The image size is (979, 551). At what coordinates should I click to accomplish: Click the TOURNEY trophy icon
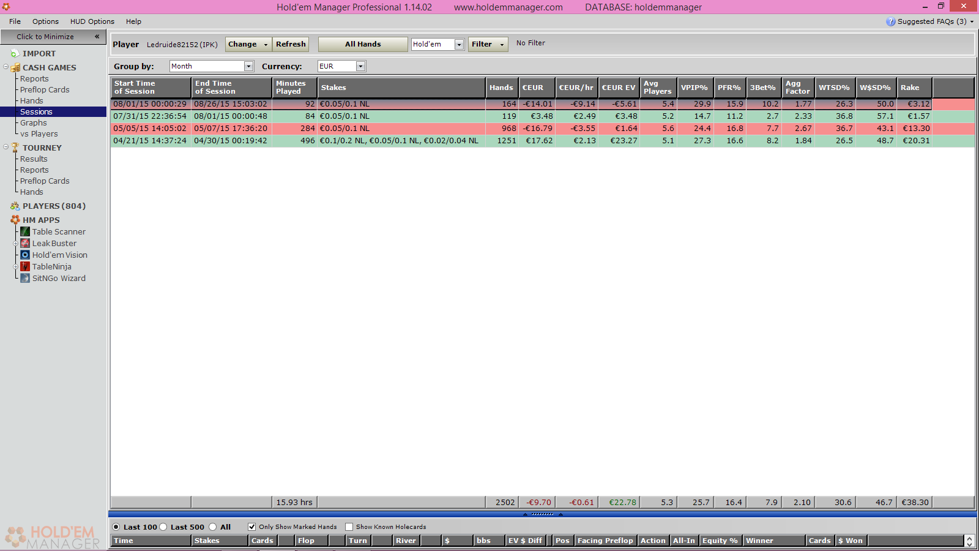[x=15, y=148]
